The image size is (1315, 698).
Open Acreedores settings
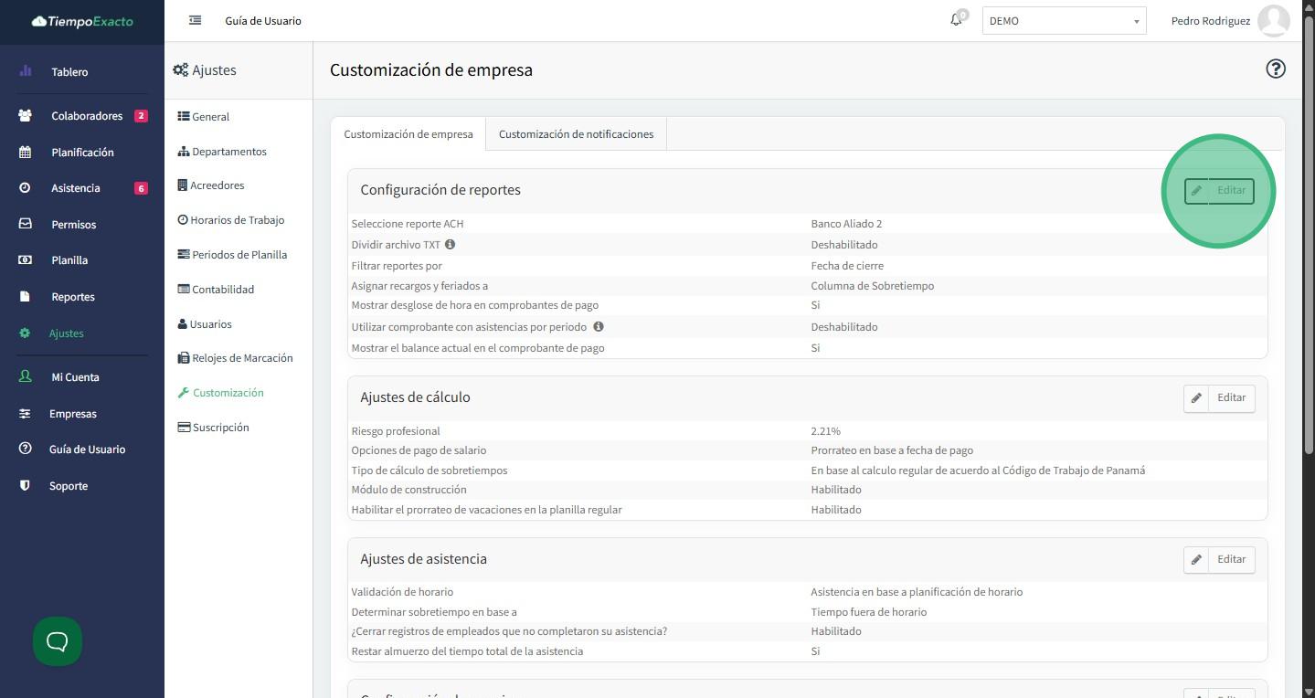[211, 185]
